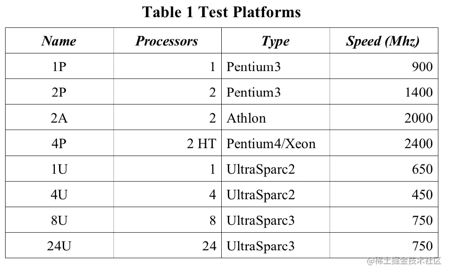Select the Processors column header
This screenshot has width=450, height=274.
167,41
